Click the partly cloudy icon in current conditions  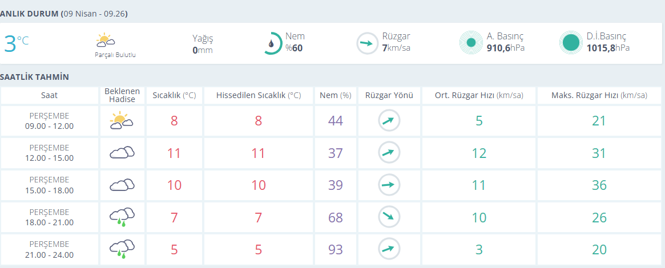[106, 40]
